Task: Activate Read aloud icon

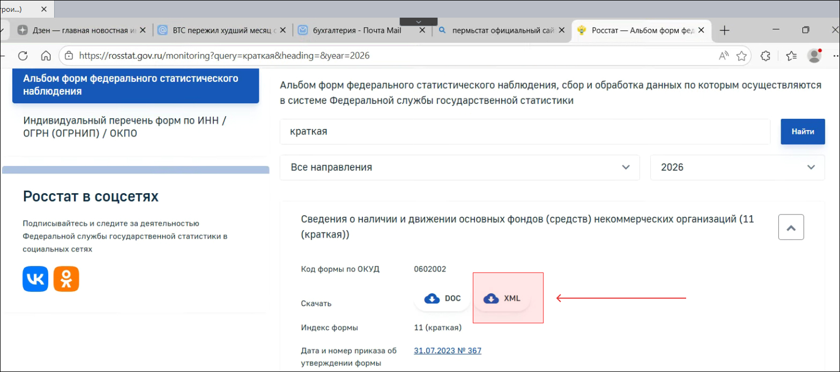Action: point(724,56)
